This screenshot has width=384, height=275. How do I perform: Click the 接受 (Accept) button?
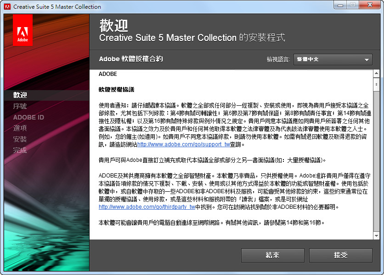click(x=341, y=255)
